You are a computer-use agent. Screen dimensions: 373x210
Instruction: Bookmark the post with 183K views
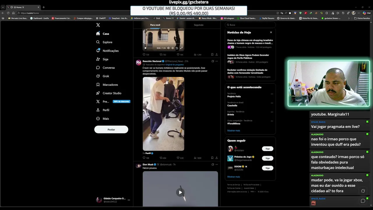[x=212, y=158]
